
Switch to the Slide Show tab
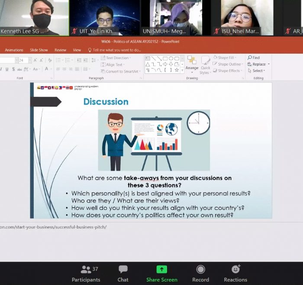tap(39, 50)
